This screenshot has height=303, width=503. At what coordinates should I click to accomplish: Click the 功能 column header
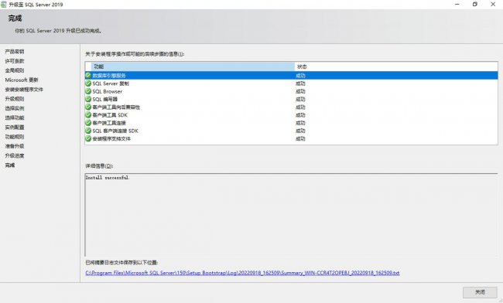pyautogui.click(x=193, y=66)
